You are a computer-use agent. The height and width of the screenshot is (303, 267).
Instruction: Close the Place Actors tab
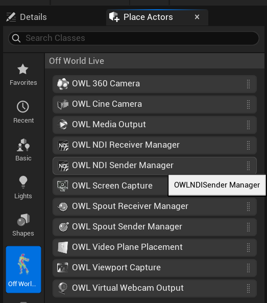[x=197, y=17]
